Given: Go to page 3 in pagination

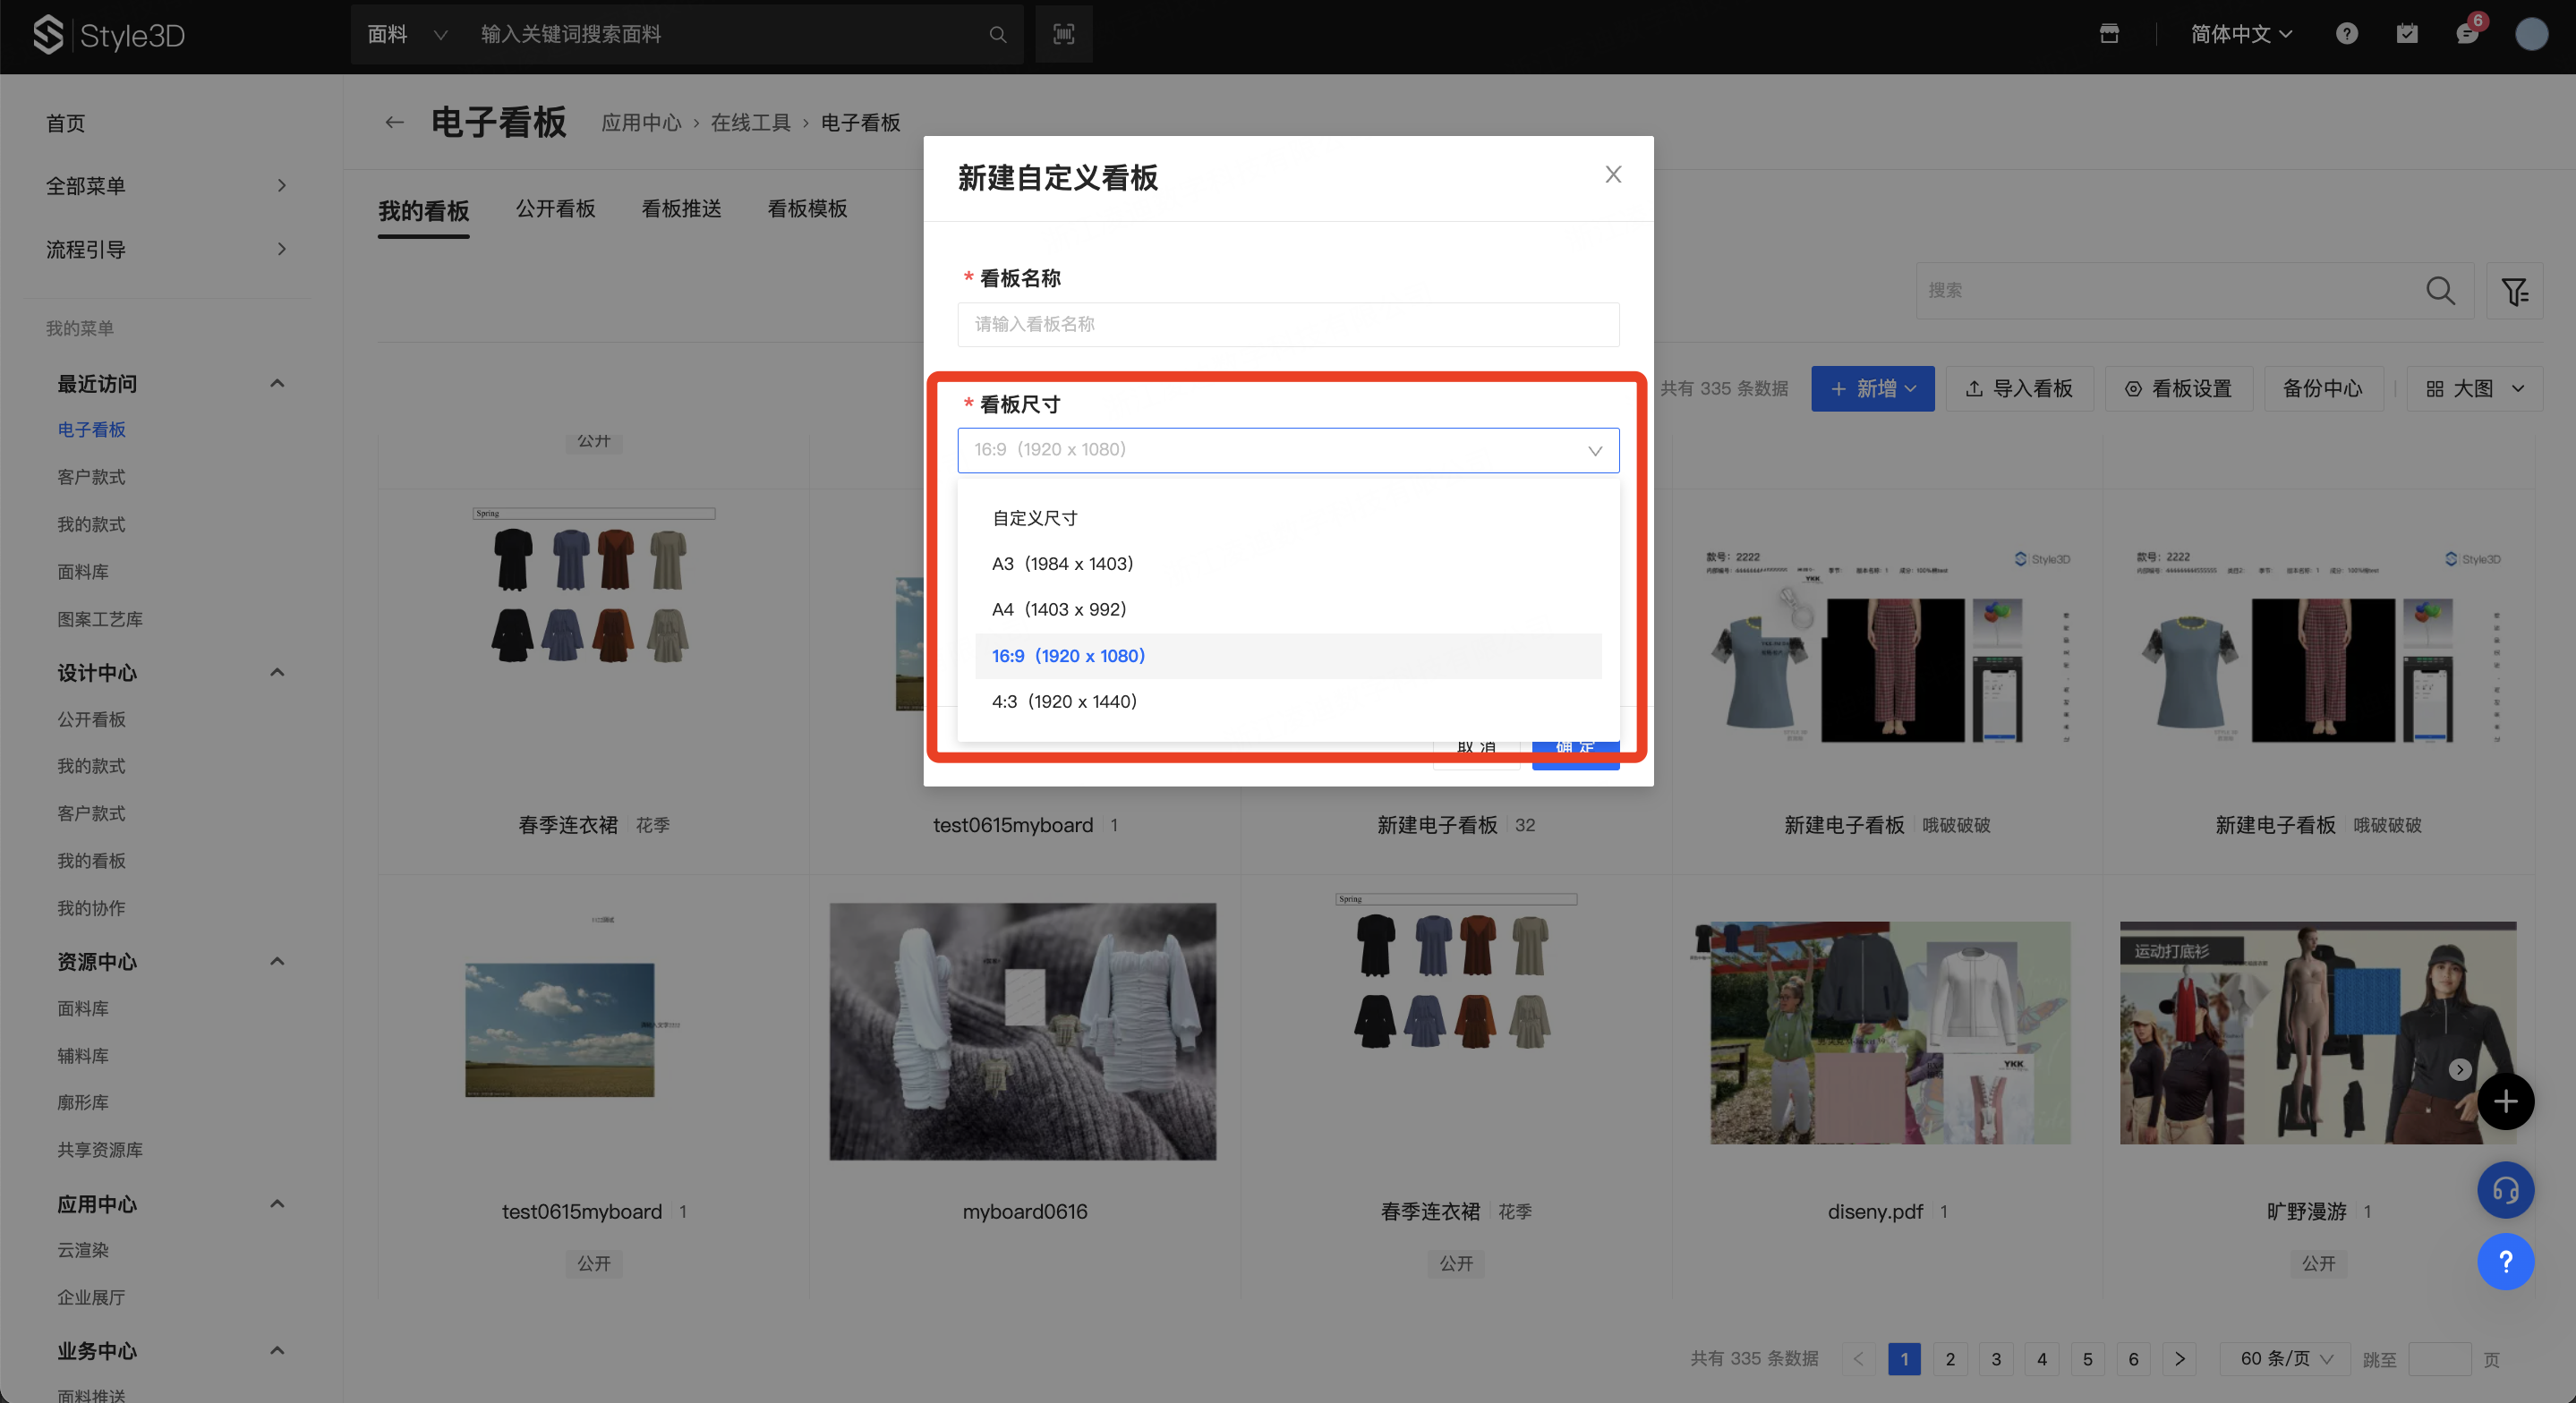Looking at the screenshot, I should pos(1995,1359).
